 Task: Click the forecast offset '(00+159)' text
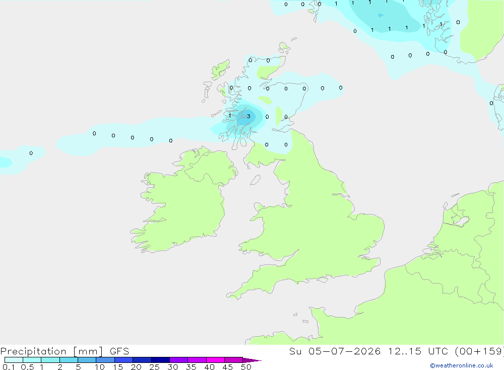(479, 351)
